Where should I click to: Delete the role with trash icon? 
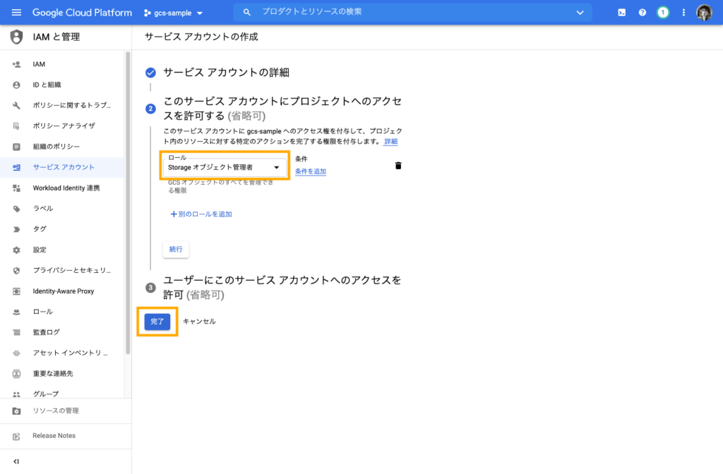point(398,166)
